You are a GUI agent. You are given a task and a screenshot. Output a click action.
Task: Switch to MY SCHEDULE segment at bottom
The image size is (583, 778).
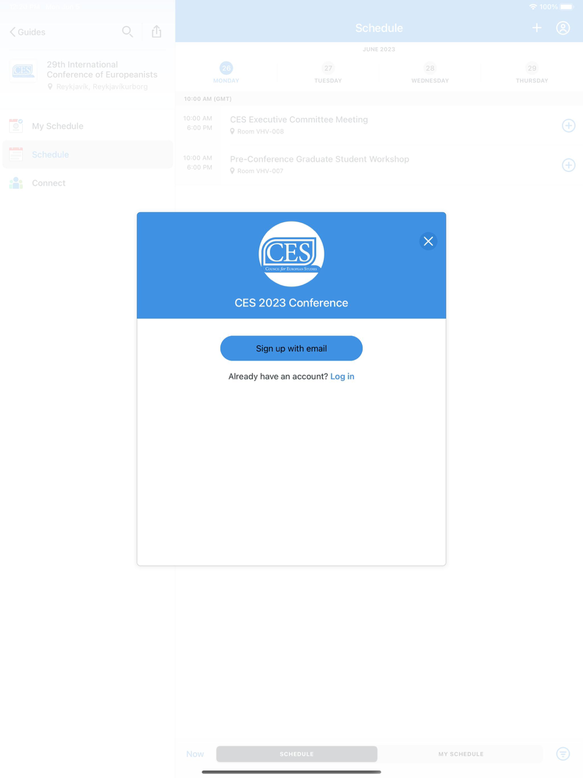461,754
